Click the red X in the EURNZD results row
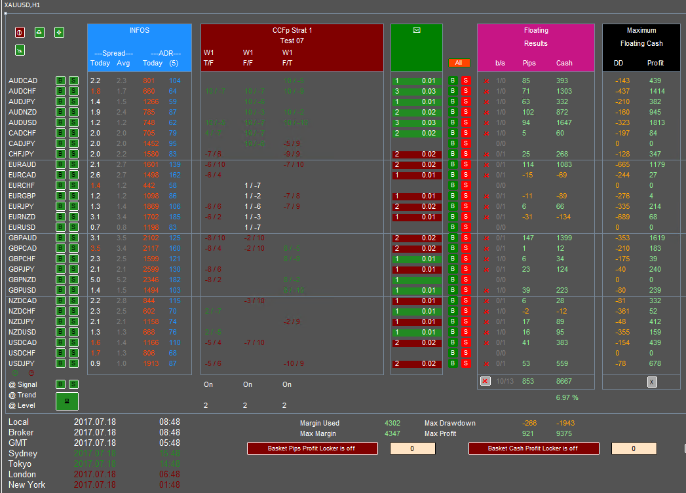 coord(486,217)
